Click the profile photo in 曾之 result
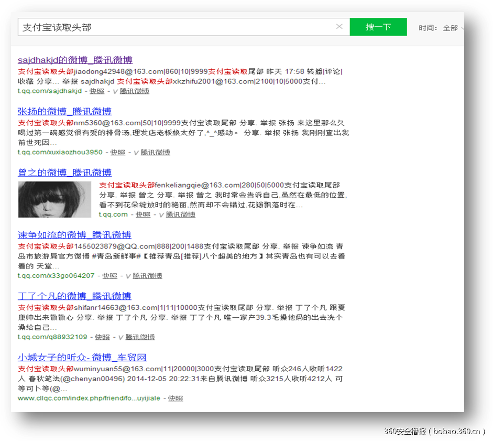Image resolution: width=493 pixels, height=441 pixels. [54, 199]
